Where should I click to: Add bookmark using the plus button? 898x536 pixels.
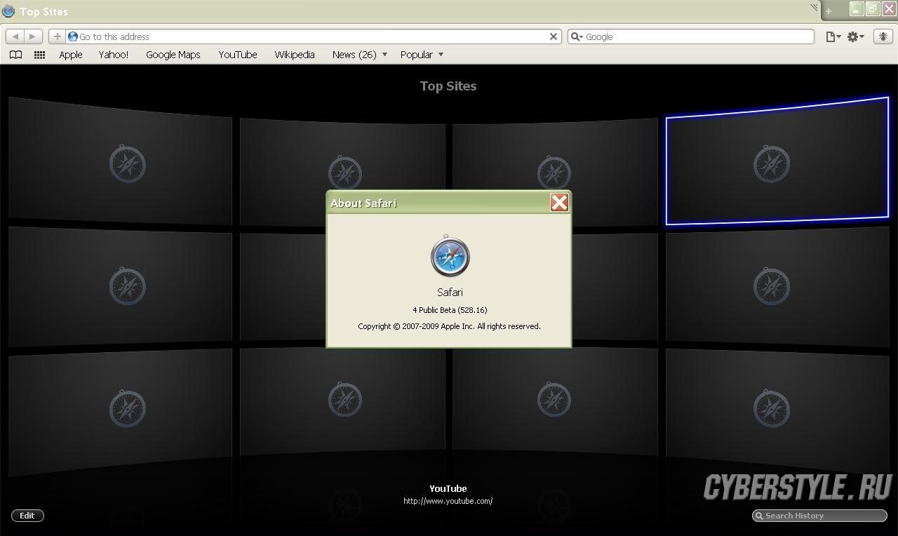pos(57,36)
